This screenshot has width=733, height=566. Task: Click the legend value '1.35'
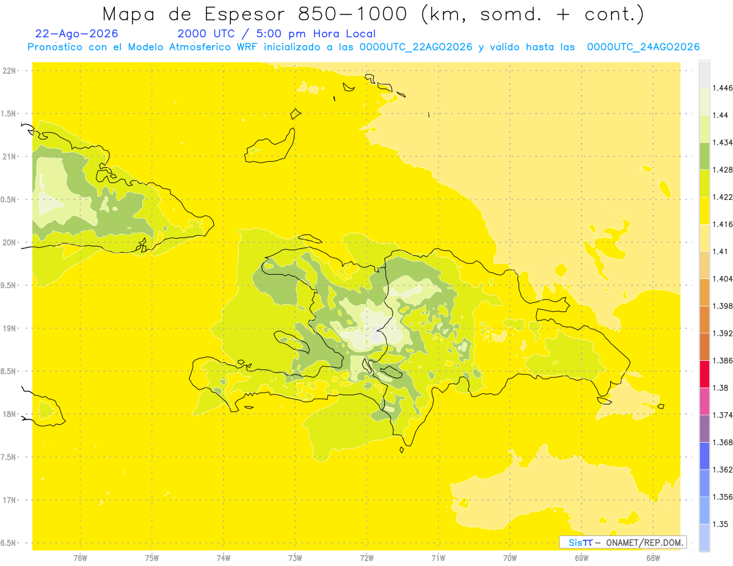click(x=721, y=524)
